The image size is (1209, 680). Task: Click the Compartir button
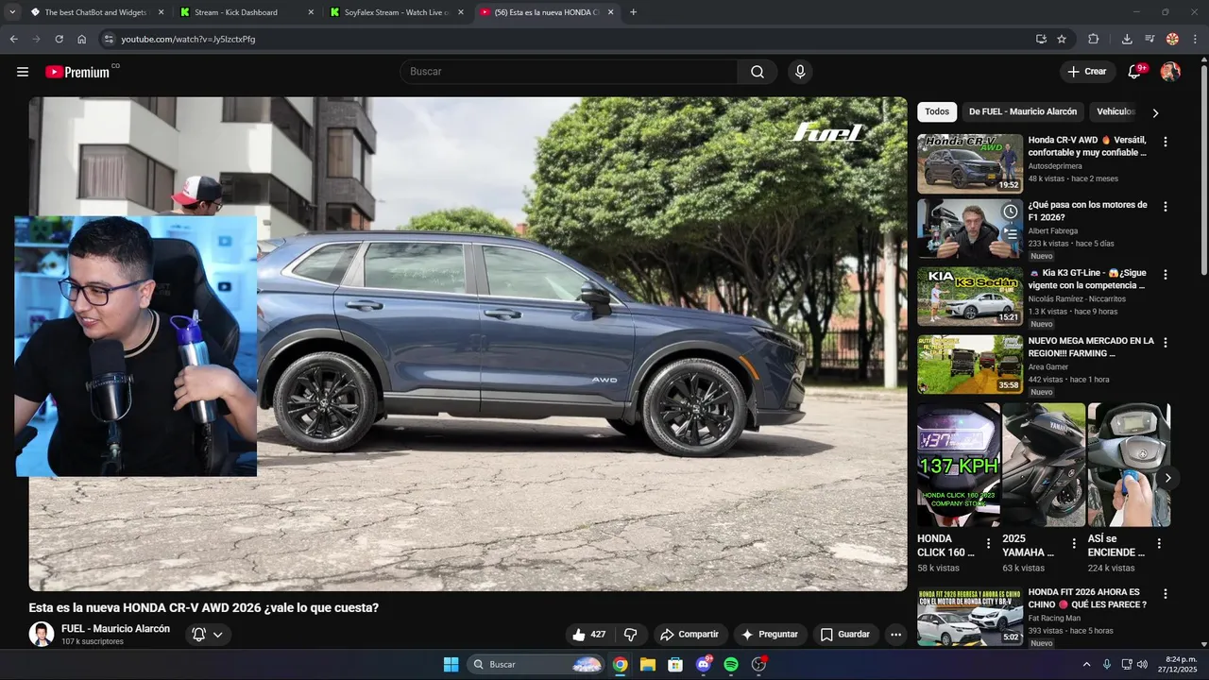[x=690, y=635]
